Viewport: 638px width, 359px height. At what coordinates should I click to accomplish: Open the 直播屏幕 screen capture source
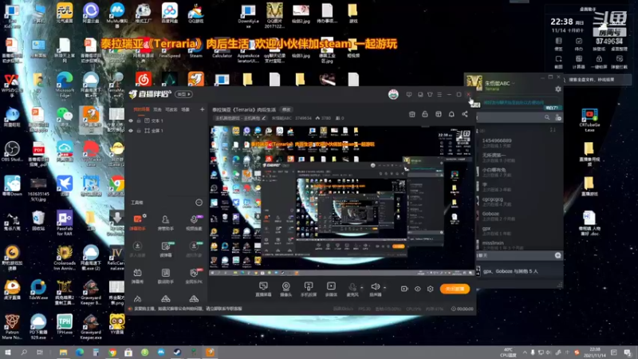(263, 289)
